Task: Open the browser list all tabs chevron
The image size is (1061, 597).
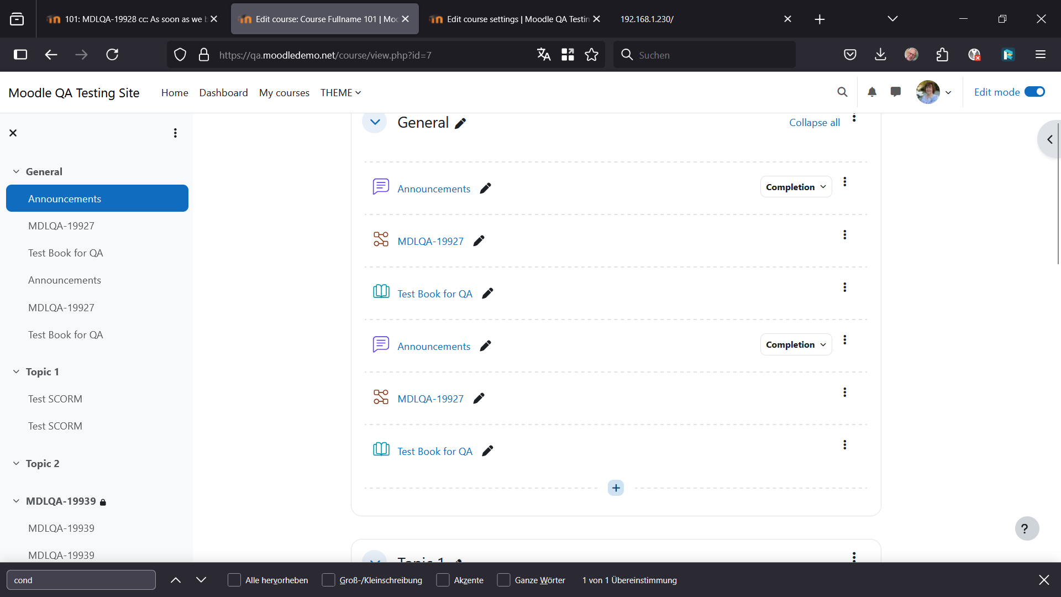Action: click(892, 19)
